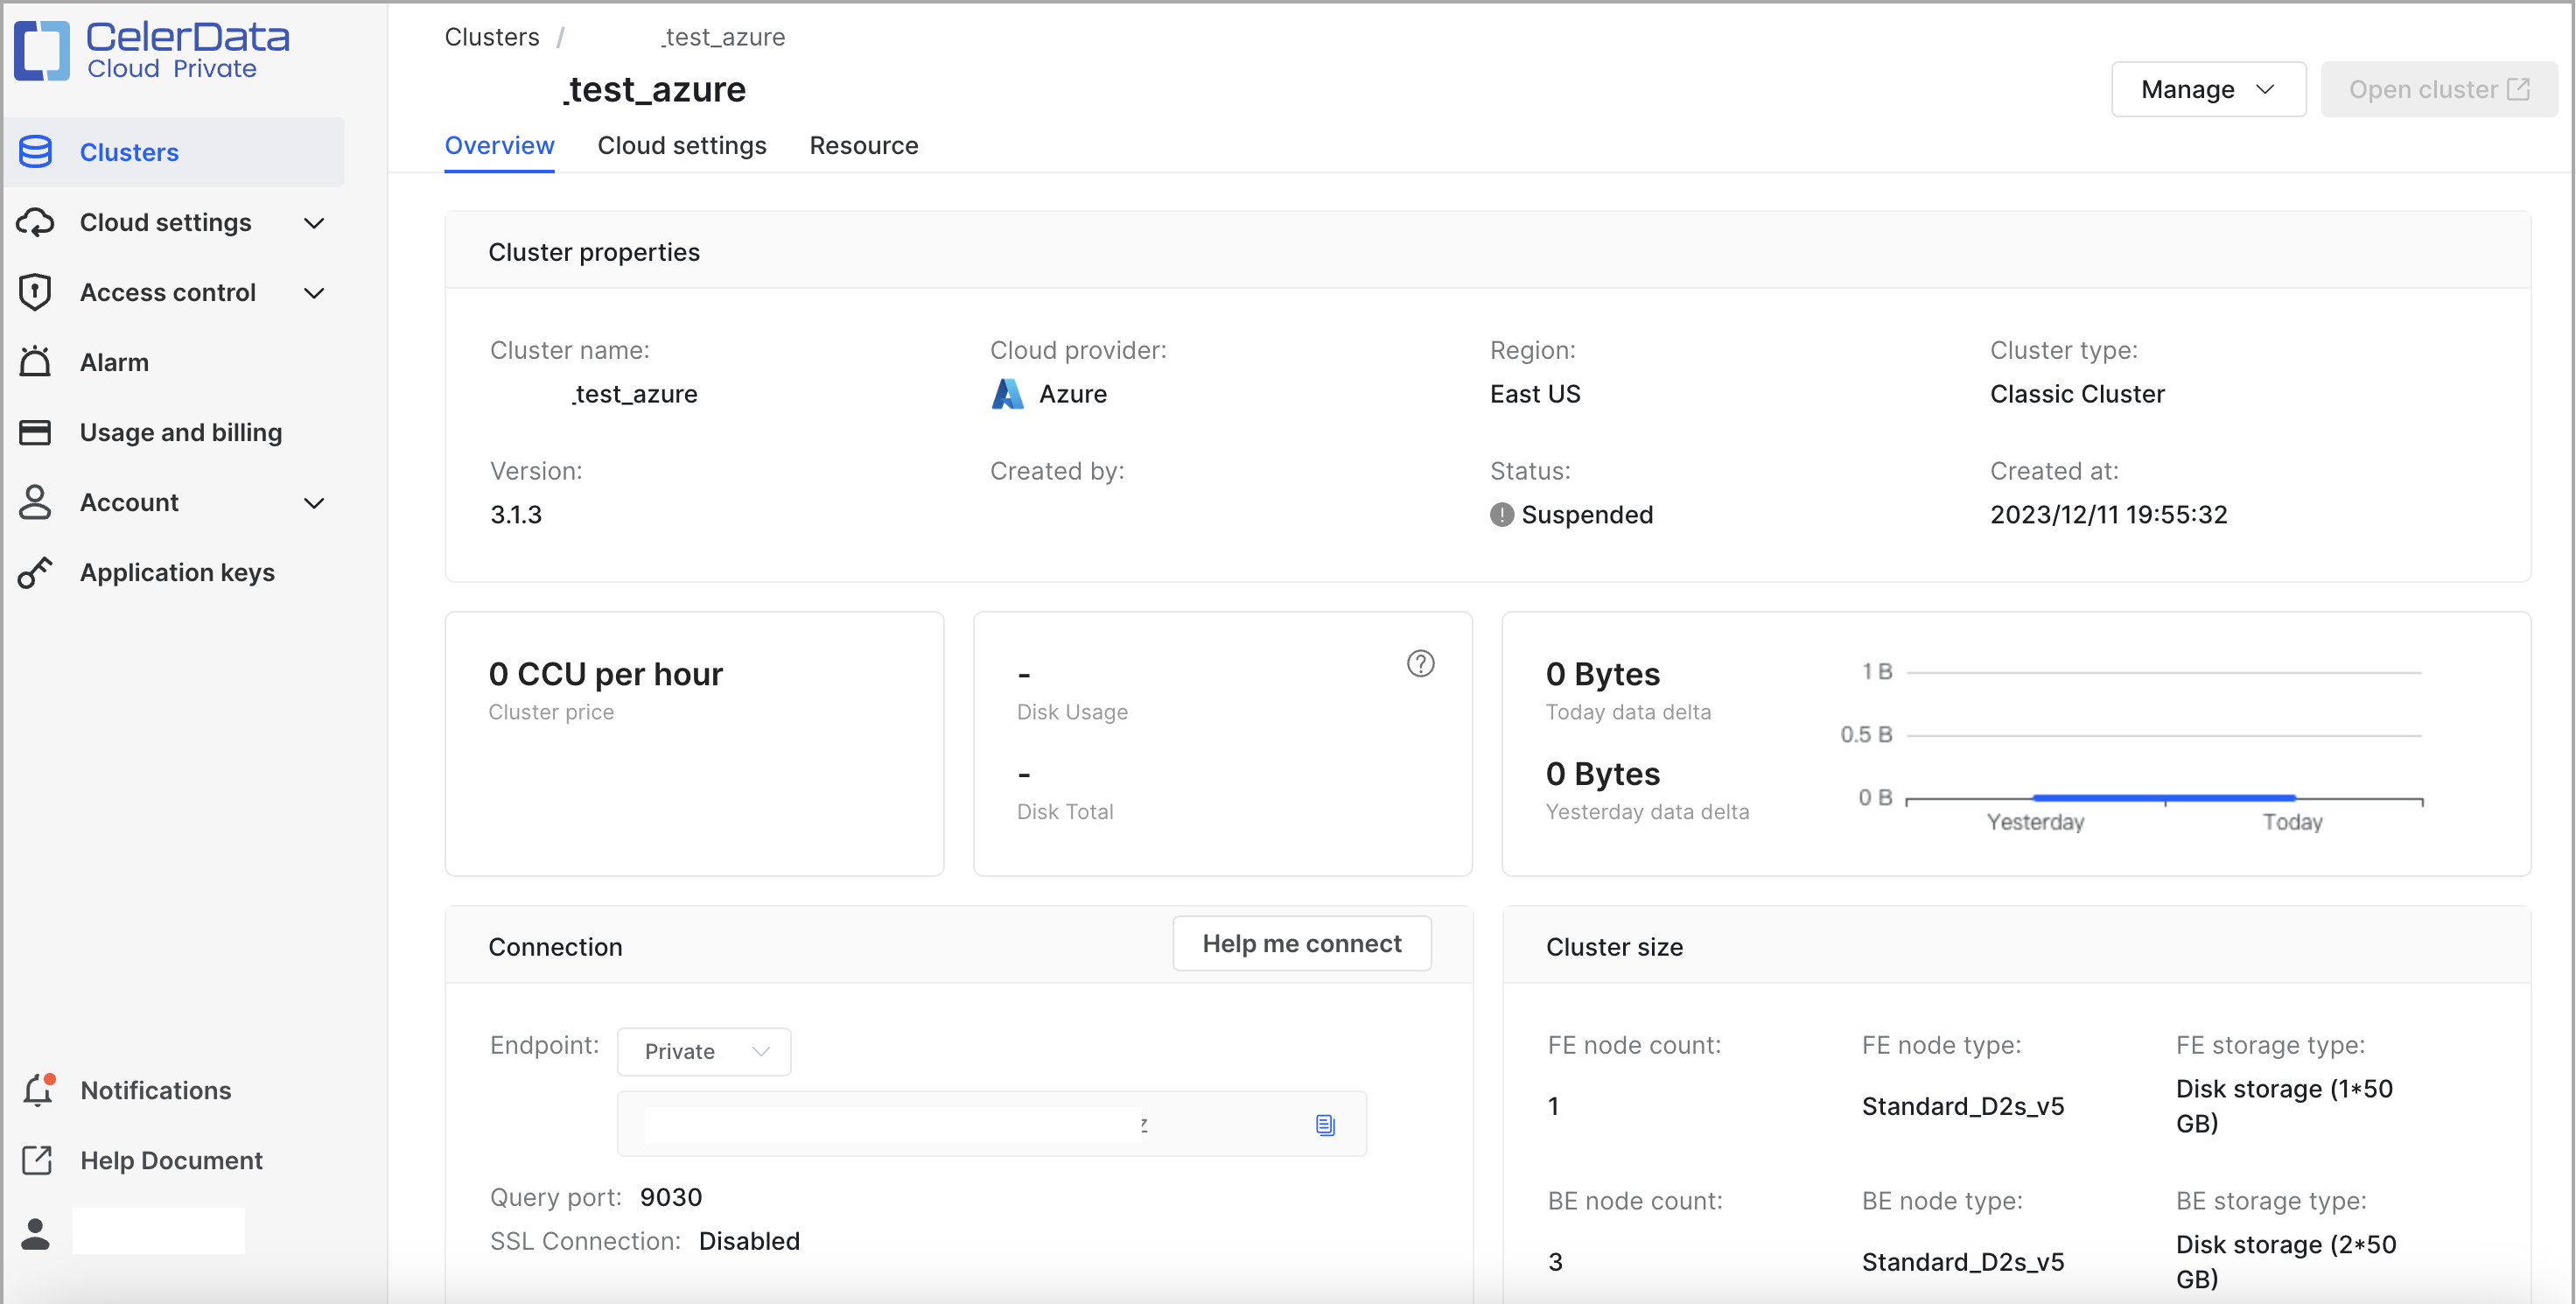Screen dimensions: 2576x1304
Task: Click the FE node type Standard_D2s_v5
Action: 1963,1106
